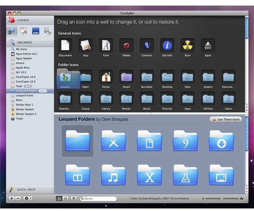
Task: Select the Home folder icon well
Action: click(106, 77)
